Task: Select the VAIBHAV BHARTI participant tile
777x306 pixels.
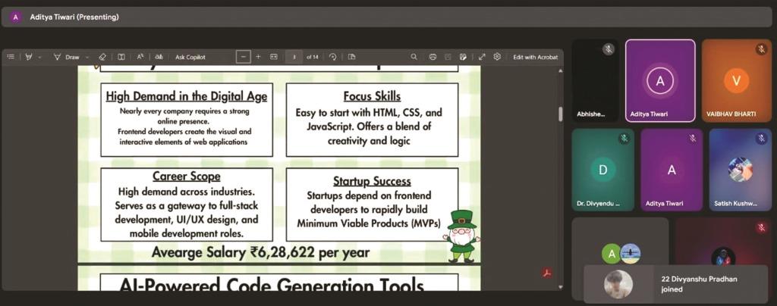Action: 735,80
